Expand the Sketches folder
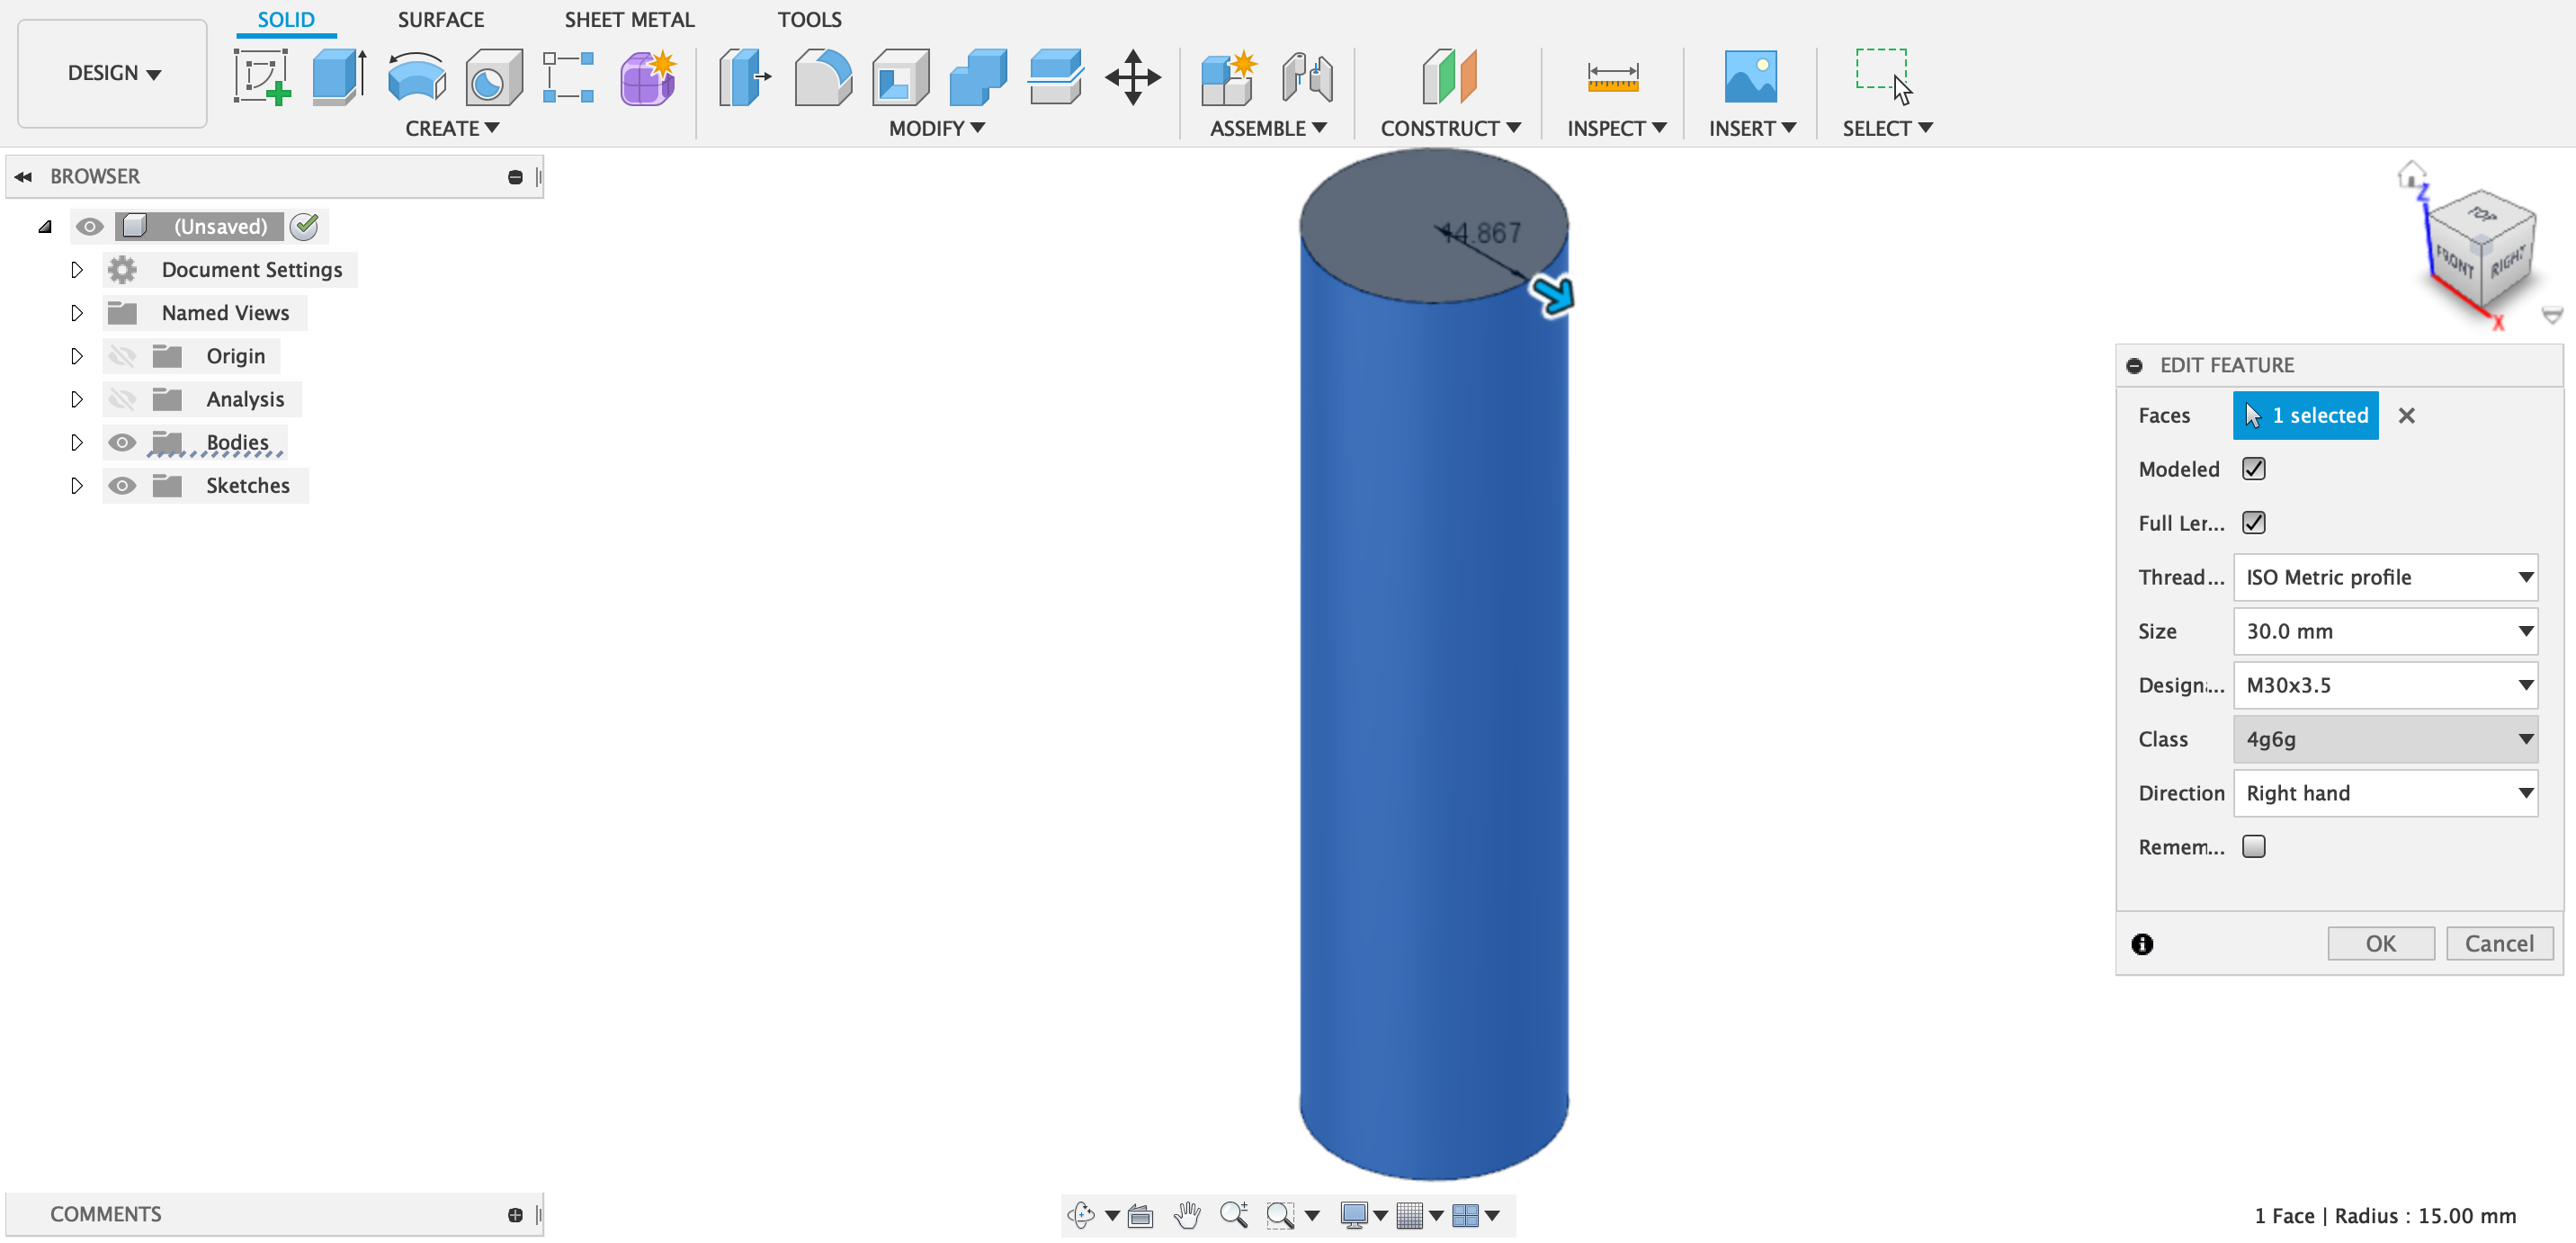 pyautogui.click(x=77, y=485)
